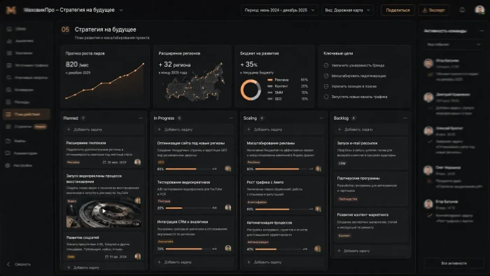Open Backlog column options menu
Image resolution: width=490 pixels, height=276 pixels.
click(x=405, y=118)
